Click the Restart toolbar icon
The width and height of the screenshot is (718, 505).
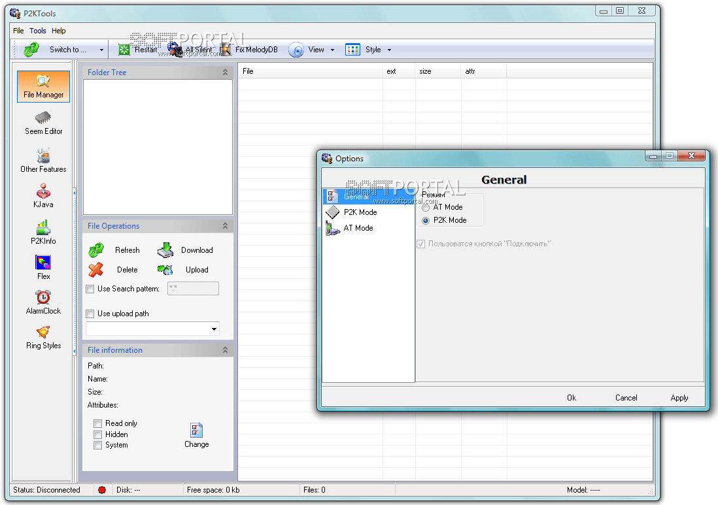(x=124, y=50)
